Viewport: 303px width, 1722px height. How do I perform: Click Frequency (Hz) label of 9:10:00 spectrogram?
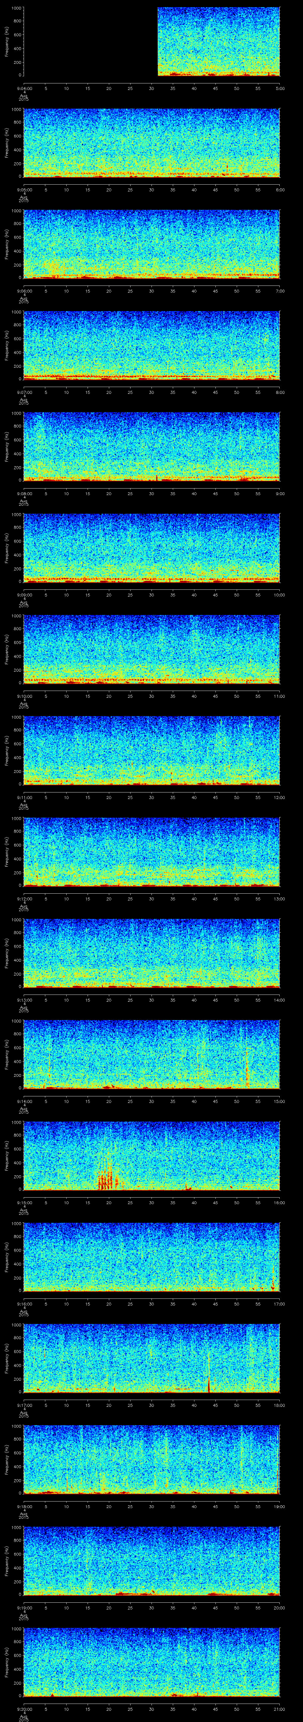click(x=7, y=648)
